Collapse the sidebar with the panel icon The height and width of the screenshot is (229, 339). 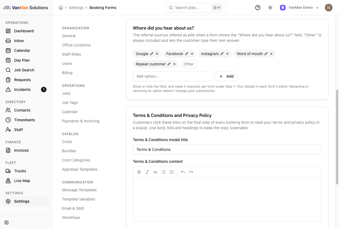pyautogui.click(x=7, y=222)
